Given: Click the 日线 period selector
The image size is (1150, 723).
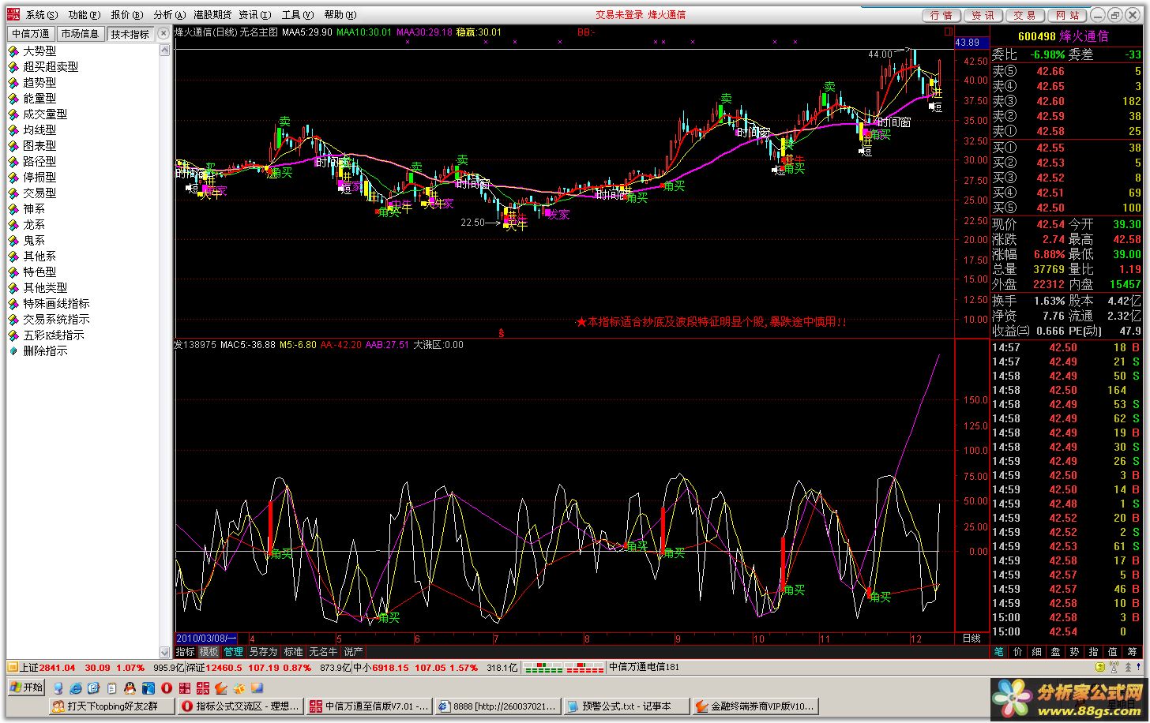Looking at the screenshot, I should [971, 639].
